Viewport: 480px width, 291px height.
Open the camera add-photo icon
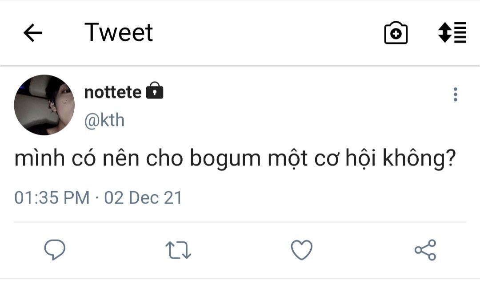396,33
